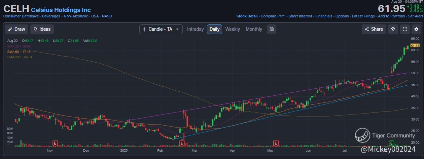424x159 pixels.
Task: Click the earnings marker in May
Action: [276, 143]
